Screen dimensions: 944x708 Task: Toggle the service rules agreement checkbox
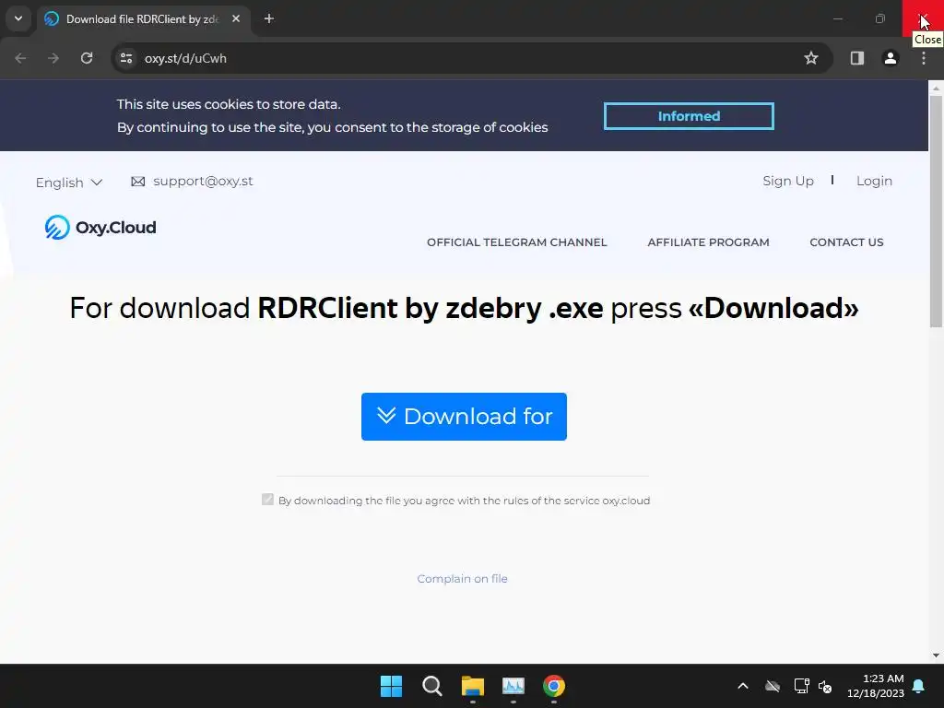click(x=268, y=500)
